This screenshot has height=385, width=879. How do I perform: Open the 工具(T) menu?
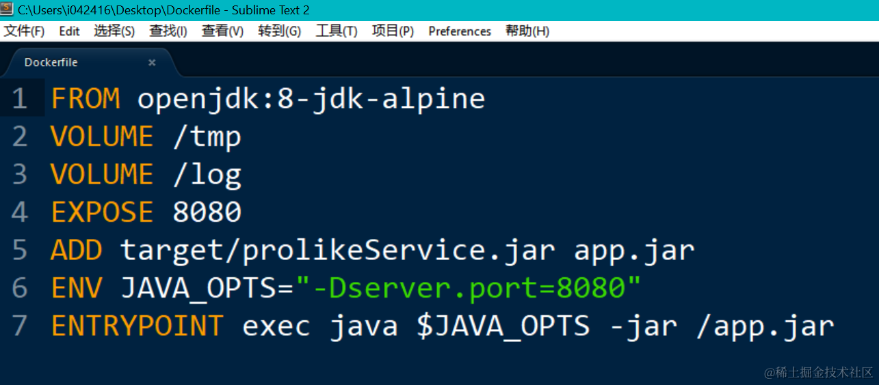336,31
